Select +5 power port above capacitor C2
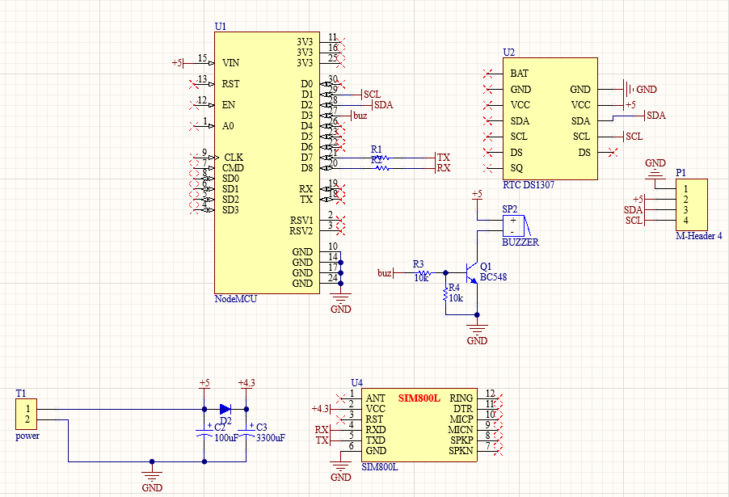This screenshot has height=497, width=729. tap(204, 384)
